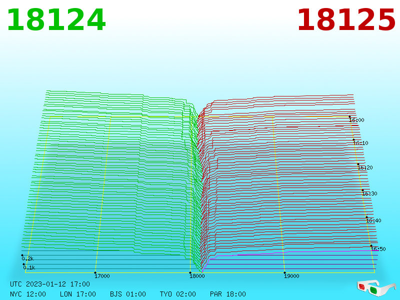This screenshot has height=300, width=400.
Task: Click the BJS 01:00 clock
Action: pos(128,294)
